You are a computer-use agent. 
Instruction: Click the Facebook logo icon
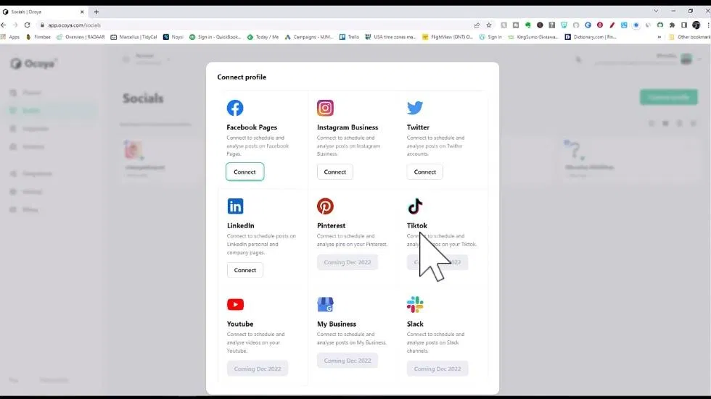235,108
